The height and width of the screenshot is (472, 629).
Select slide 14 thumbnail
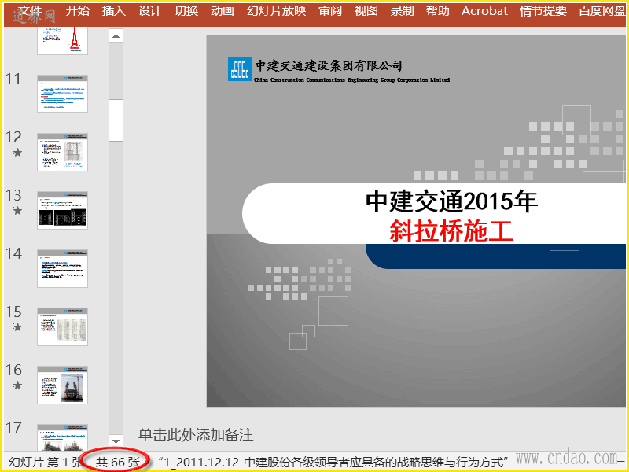(63, 268)
